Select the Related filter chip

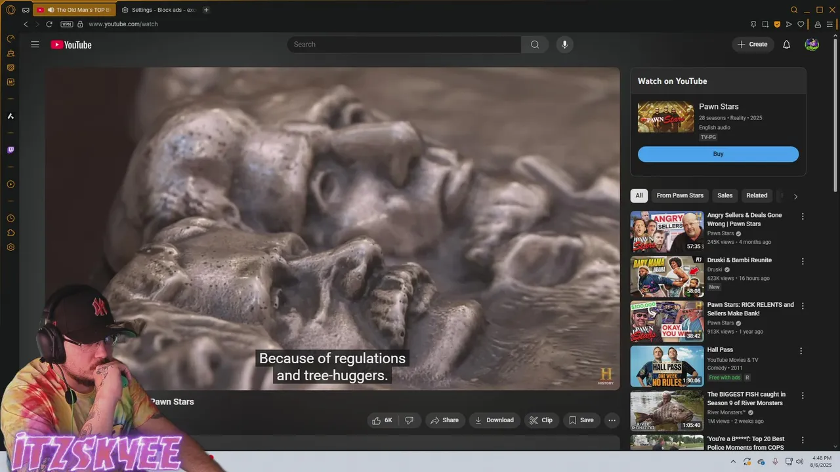pyautogui.click(x=757, y=195)
